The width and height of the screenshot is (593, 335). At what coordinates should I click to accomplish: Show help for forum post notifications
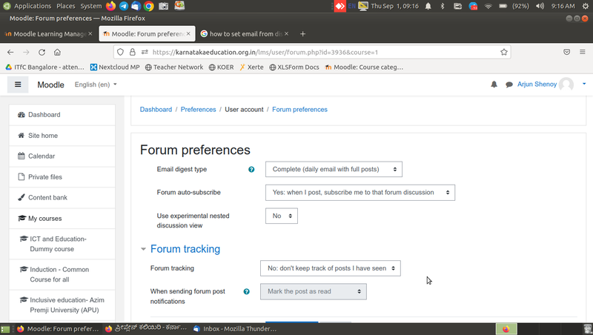(247, 291)
